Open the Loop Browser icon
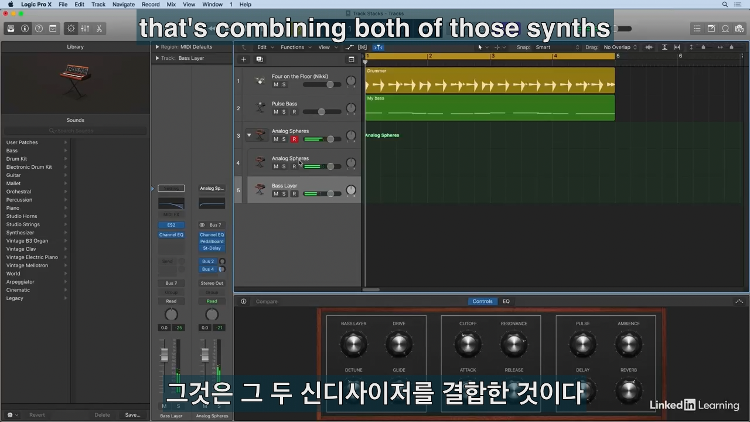The height and width of the screenshot is (422, 750). pos(725,28)
